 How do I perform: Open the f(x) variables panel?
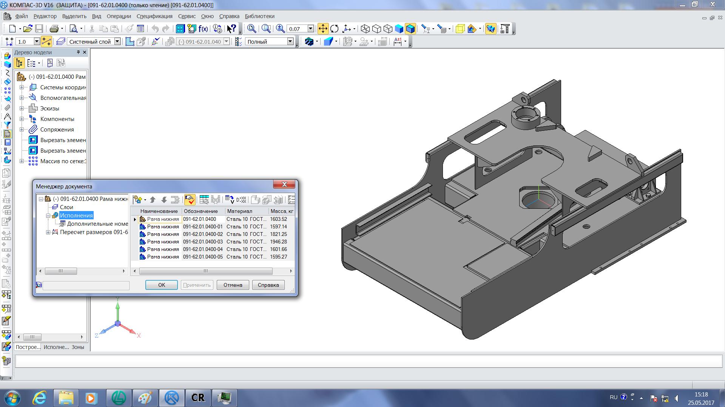point(203,29)
